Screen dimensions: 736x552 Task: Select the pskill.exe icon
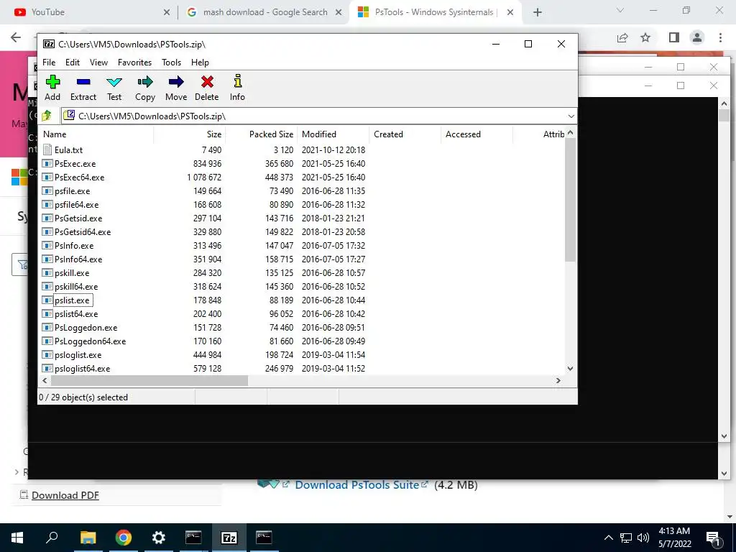(47, 272)
